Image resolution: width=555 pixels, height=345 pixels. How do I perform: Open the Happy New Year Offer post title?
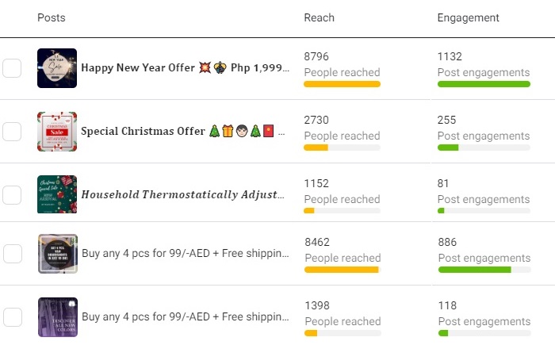tap(184, 68)
